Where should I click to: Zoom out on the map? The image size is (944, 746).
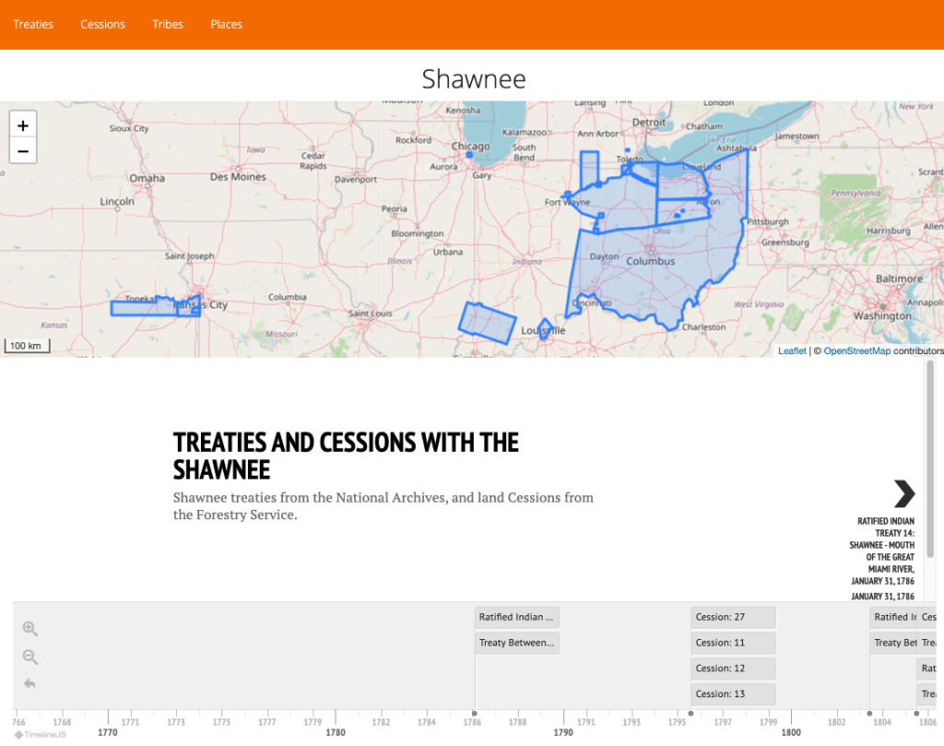tap(23, 150)
